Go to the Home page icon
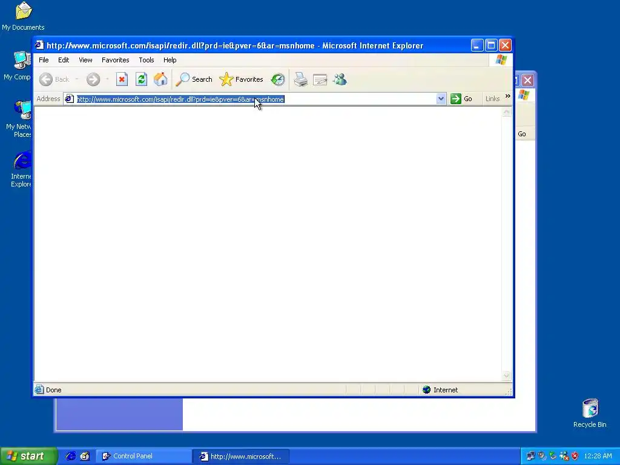 160,79
